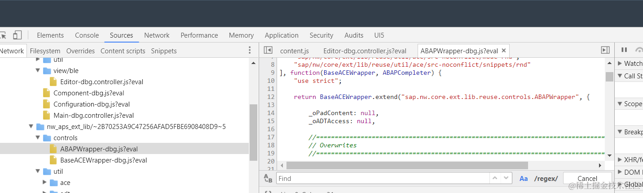This screenshot has height=193, width=643.
Task: Click file navigator vertical scrollbar thumb
Action: (253, 133)
